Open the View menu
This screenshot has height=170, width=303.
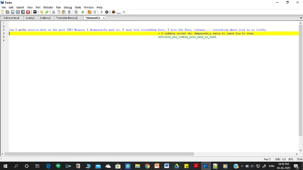(x=29, y=7)
